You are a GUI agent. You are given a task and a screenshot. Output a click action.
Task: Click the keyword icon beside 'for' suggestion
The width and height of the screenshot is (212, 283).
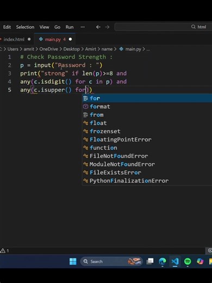coord(85,99)
